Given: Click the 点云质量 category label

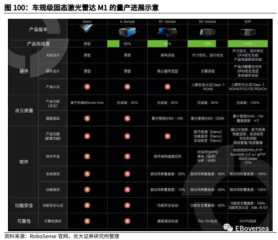Looking at the screenshot, I should (24, 111).
